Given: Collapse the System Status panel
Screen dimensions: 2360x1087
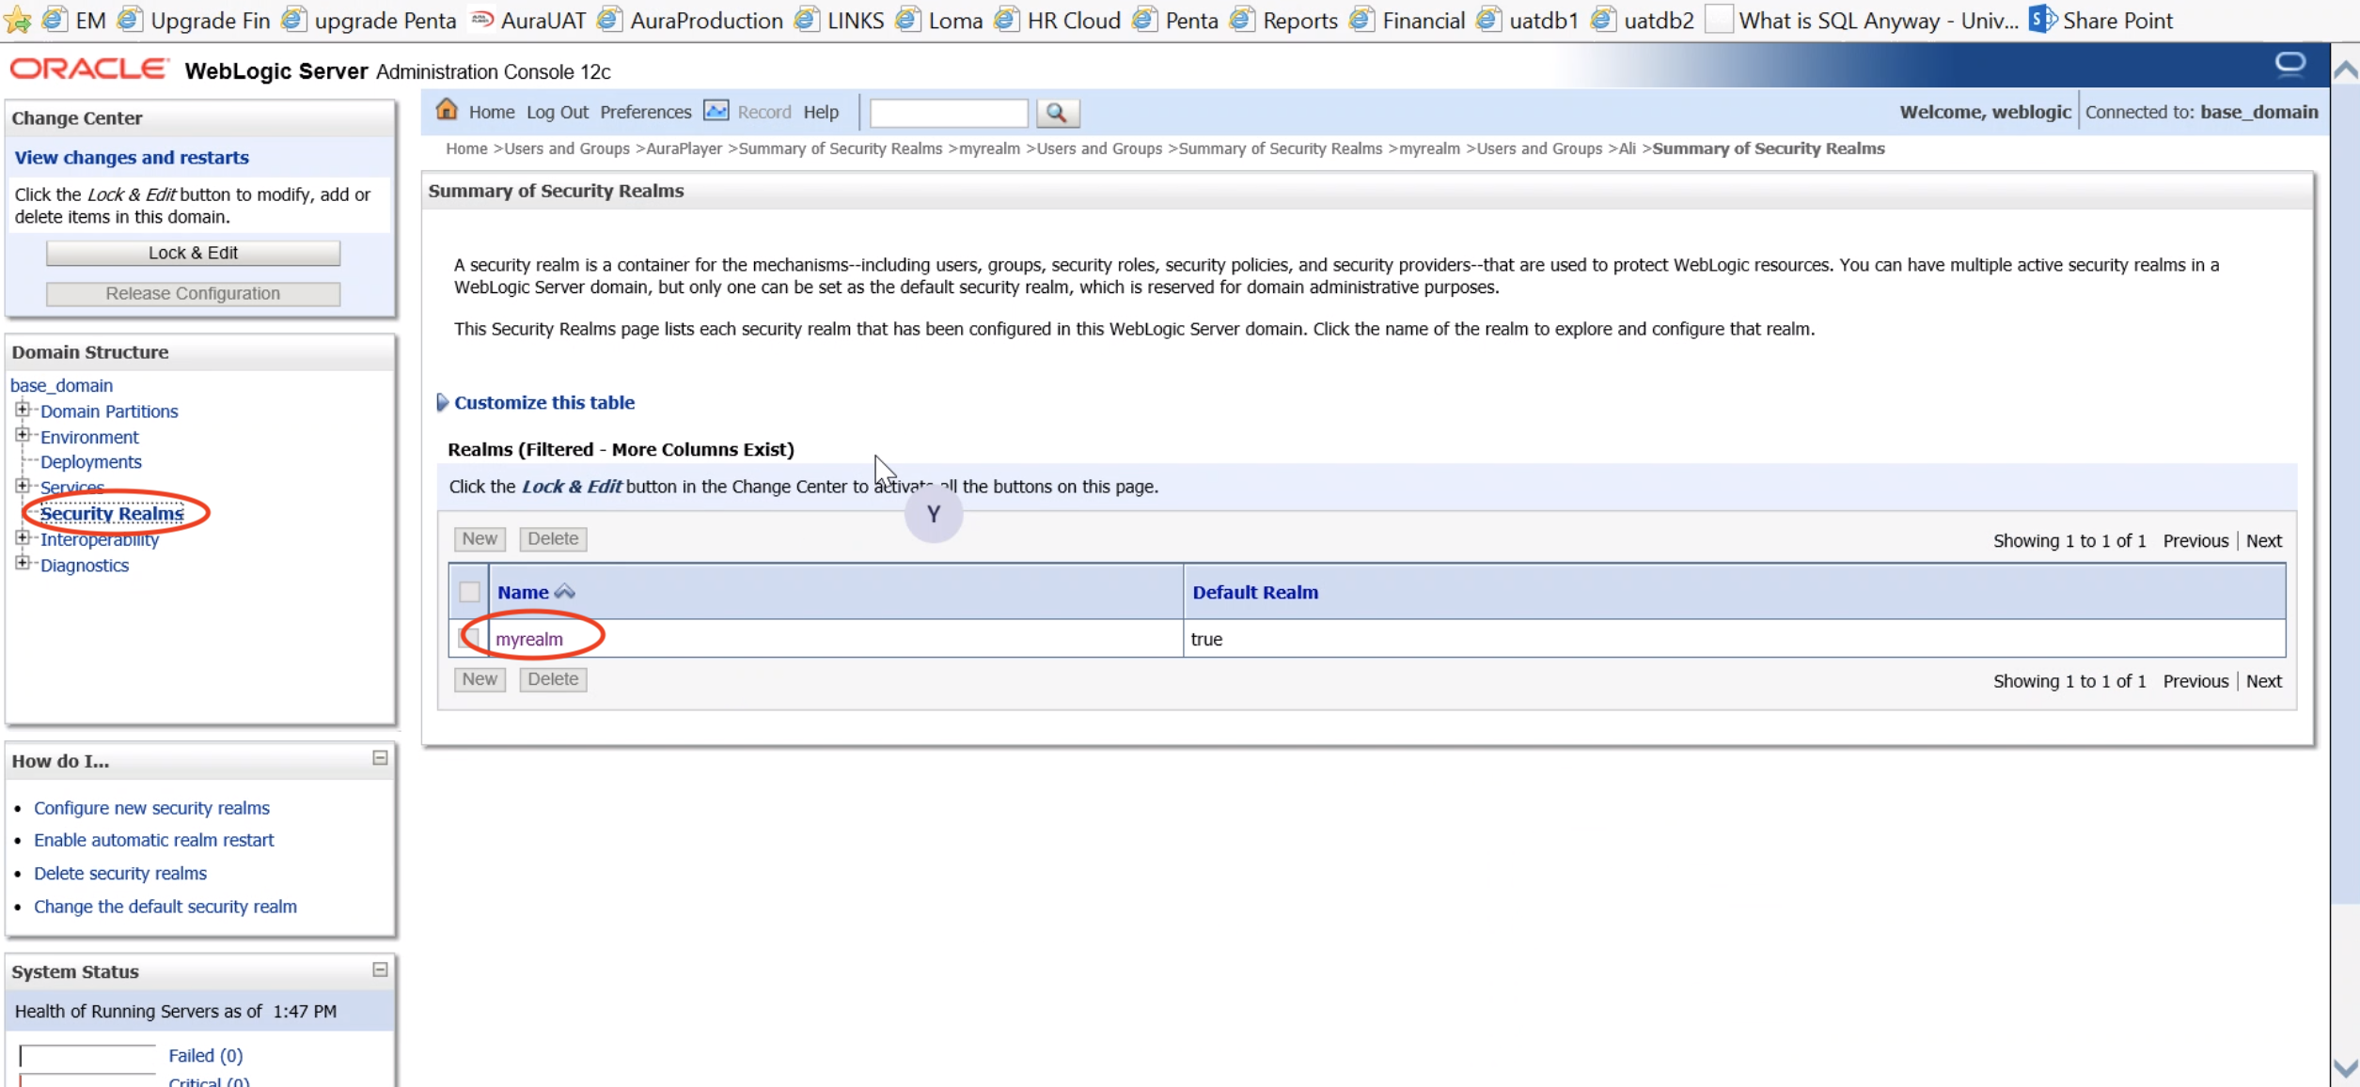Looking at the screenshot, I should point(380,970).
